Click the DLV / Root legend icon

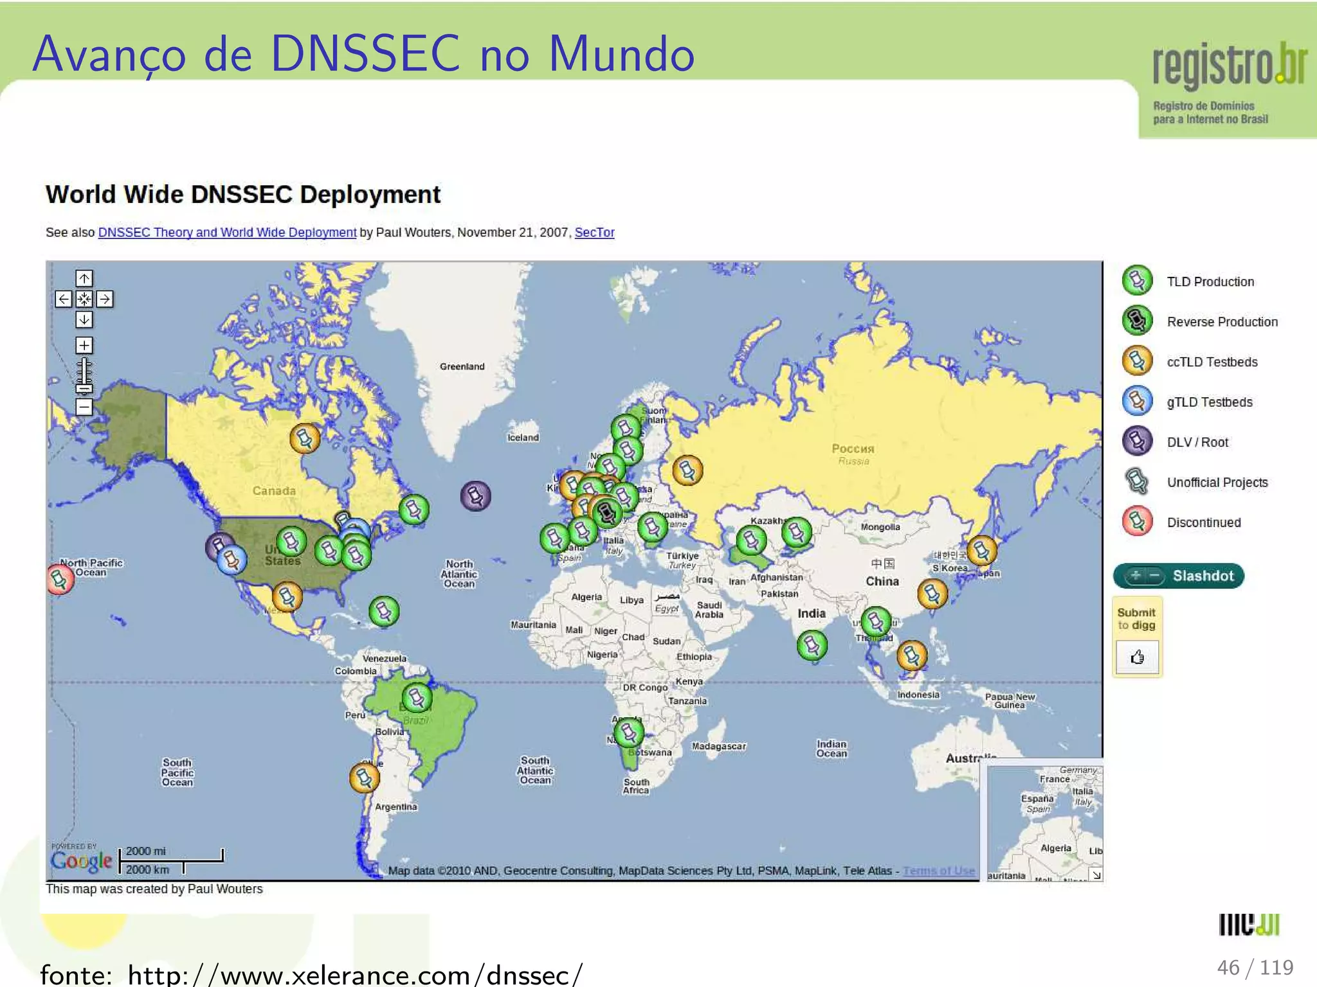point(1137,441)
